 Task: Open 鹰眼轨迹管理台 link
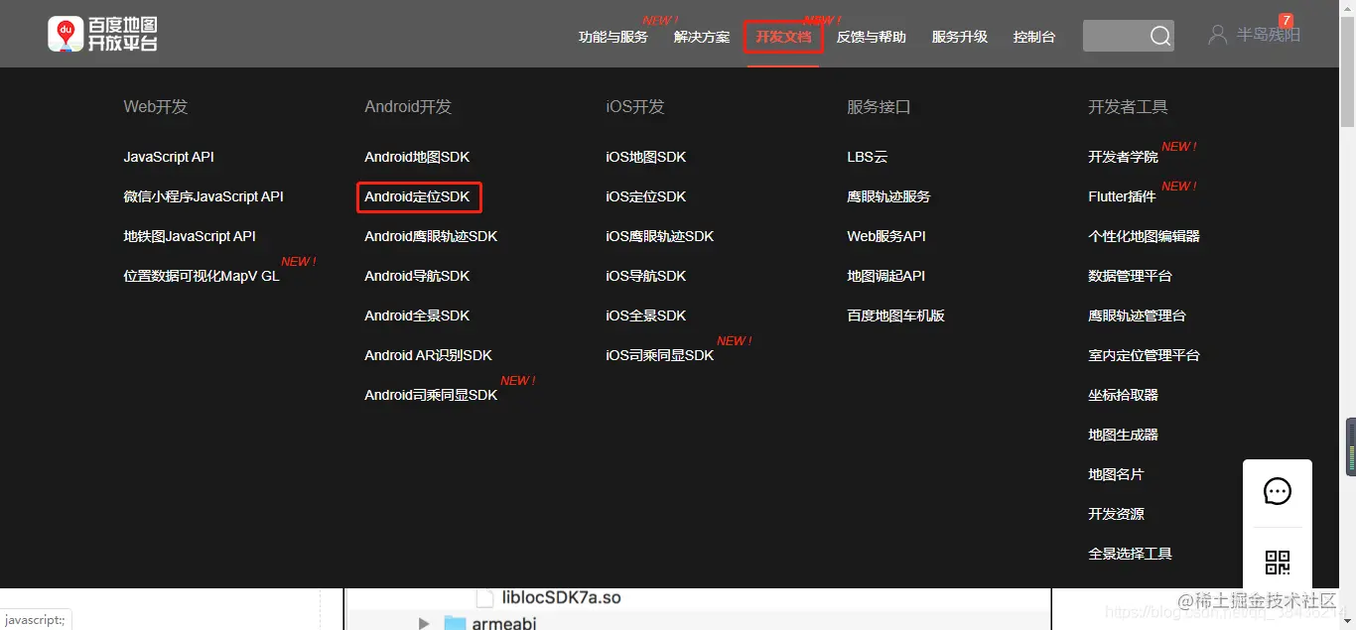point(1137,315)
